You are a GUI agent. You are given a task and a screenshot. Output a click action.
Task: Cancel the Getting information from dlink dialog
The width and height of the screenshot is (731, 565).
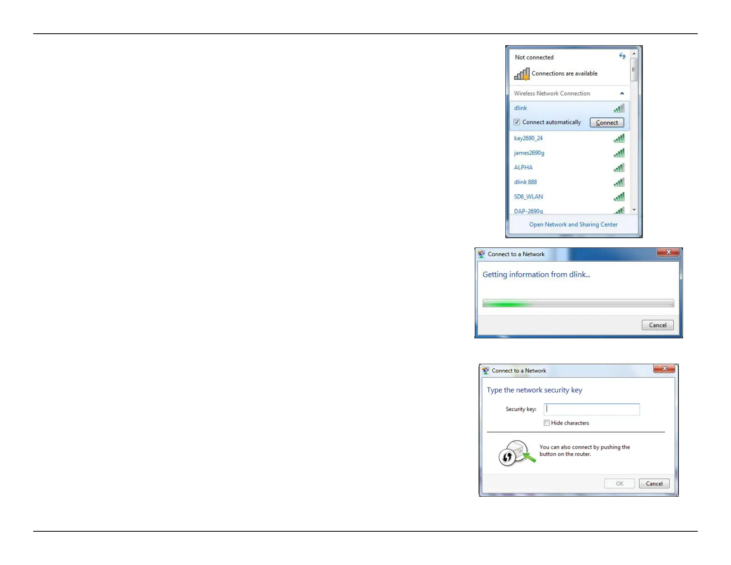(658, 325)
